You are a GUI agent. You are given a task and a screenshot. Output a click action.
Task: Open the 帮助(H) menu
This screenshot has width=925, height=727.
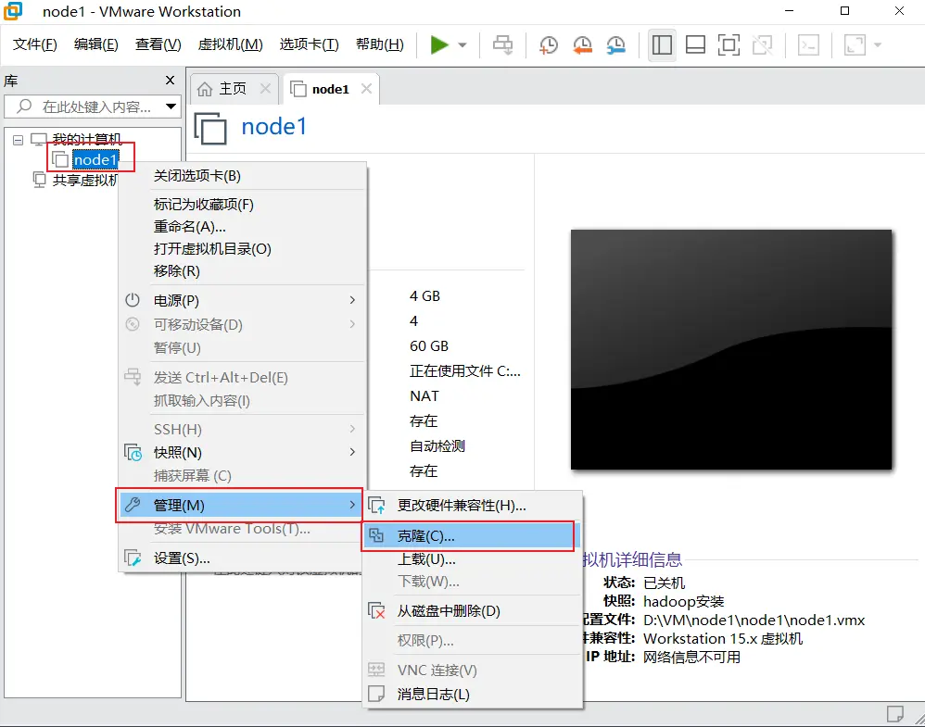click(x=380, y=44)
